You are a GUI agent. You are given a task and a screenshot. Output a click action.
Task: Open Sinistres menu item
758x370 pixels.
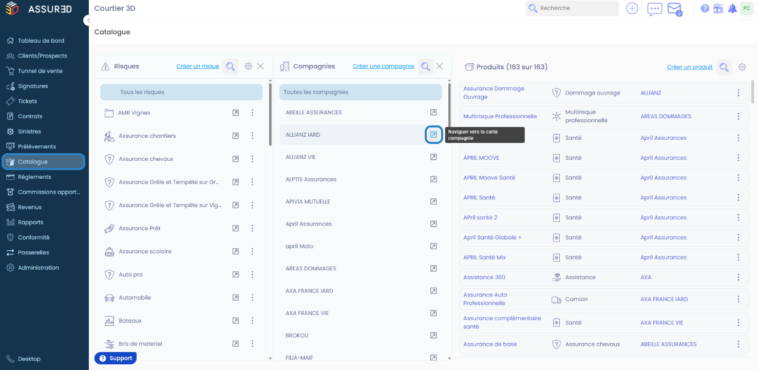tap(29, 132)
